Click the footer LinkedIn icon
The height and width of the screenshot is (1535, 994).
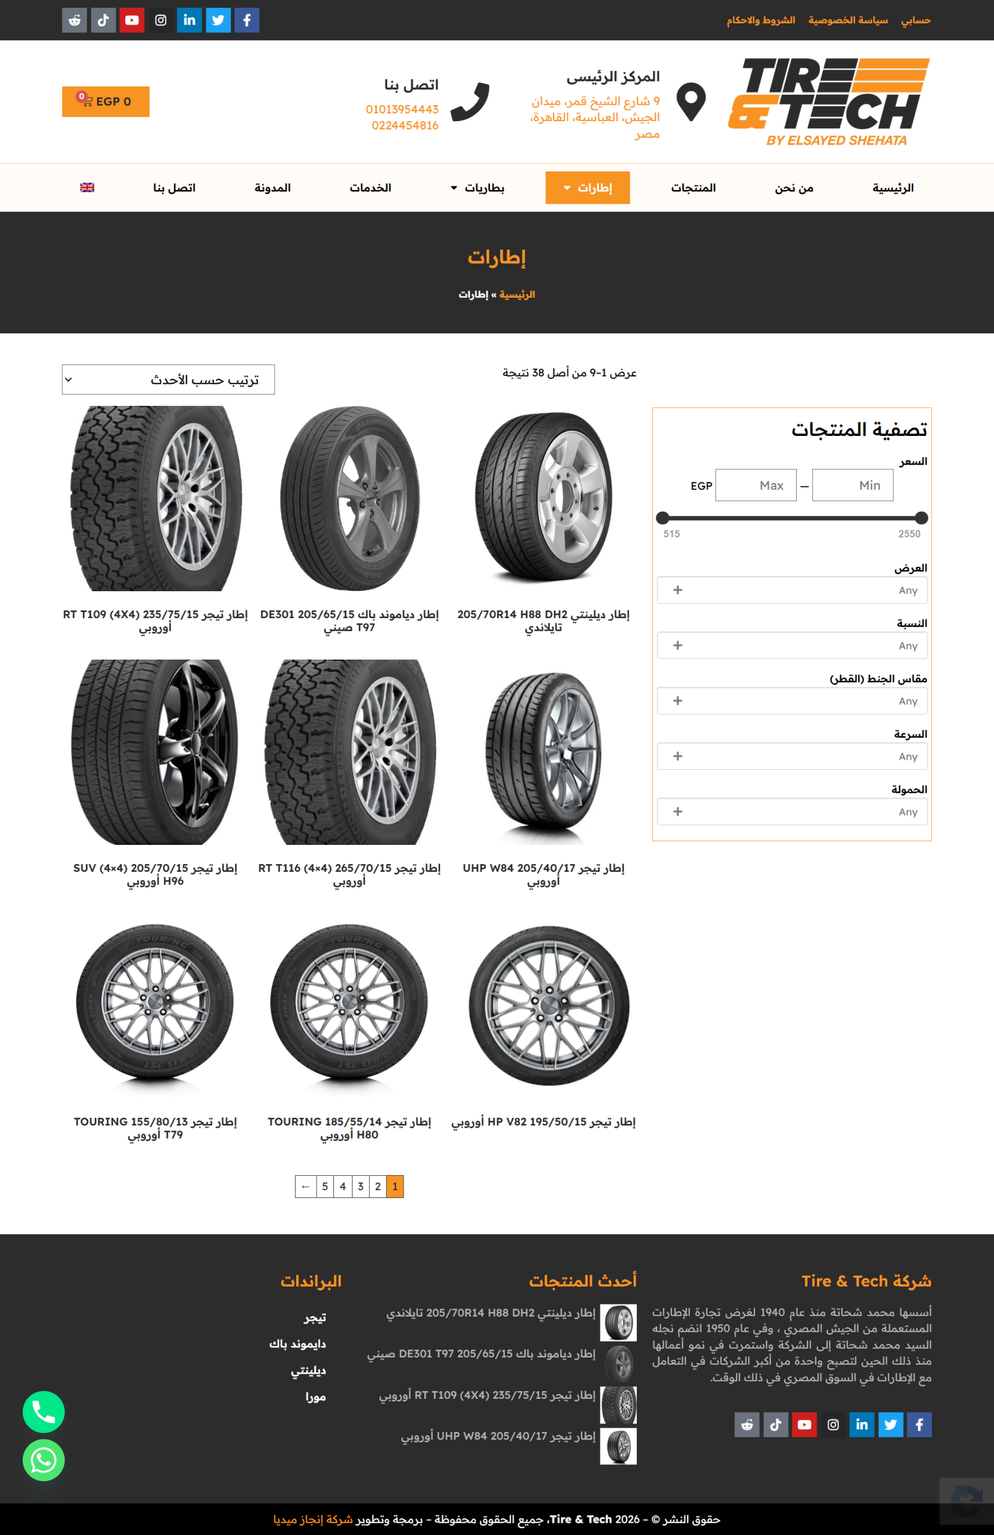click(x=862, y=1425)
